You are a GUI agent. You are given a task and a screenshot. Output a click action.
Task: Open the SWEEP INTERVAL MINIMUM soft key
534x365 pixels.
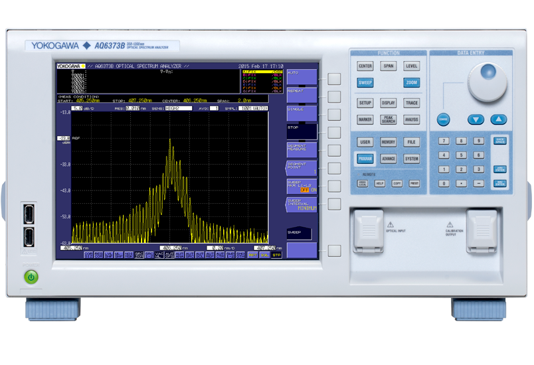pos(301,205)
